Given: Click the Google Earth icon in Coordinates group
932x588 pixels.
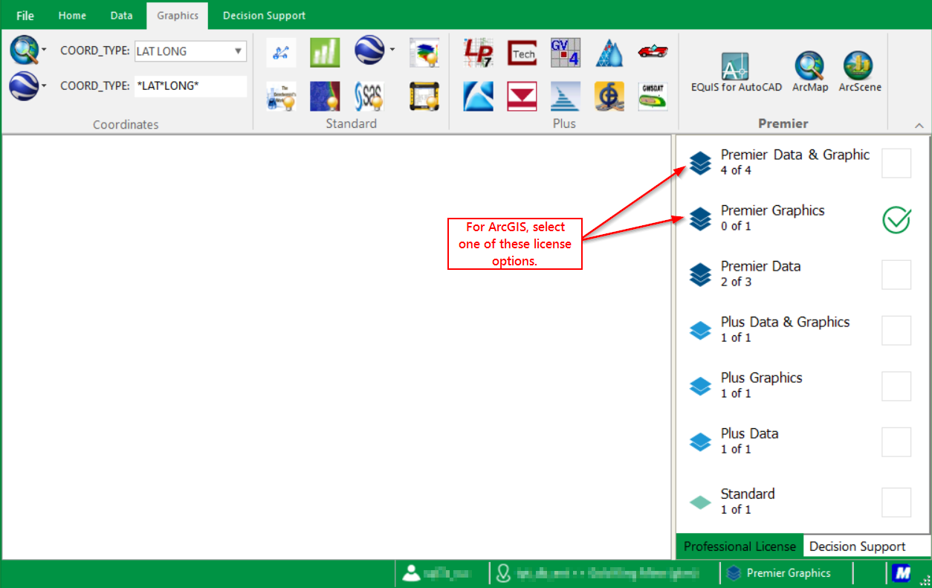Looking at the screenshot, I should tap(23, 85).
